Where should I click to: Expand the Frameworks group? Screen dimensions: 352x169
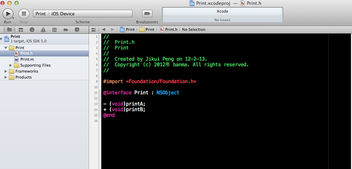6,71
